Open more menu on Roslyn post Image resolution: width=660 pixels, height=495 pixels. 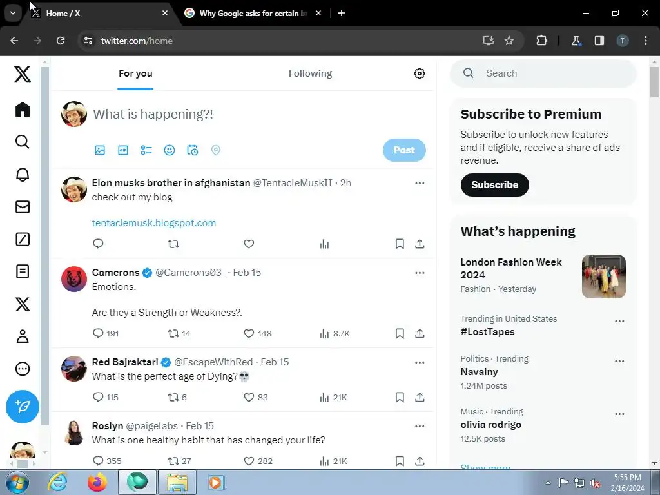click(420, 426)
